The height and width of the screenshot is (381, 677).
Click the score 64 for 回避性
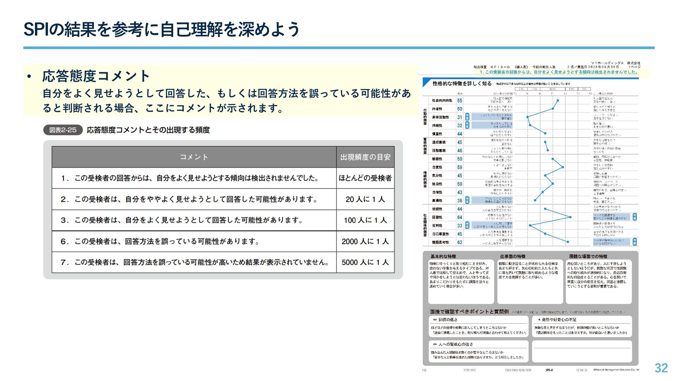460,217
